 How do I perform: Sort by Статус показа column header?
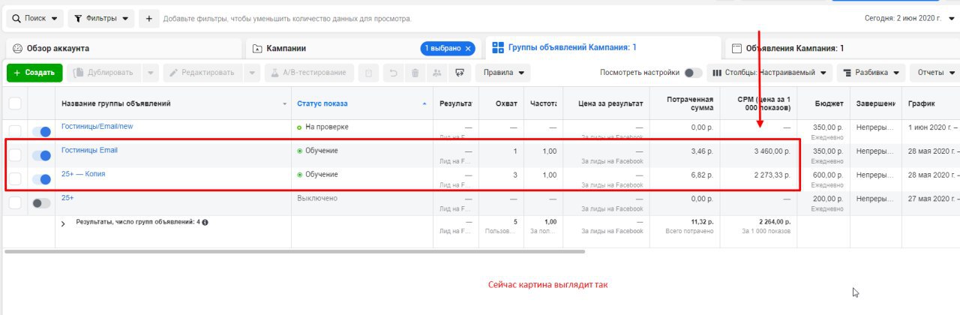tap(362, 103)
